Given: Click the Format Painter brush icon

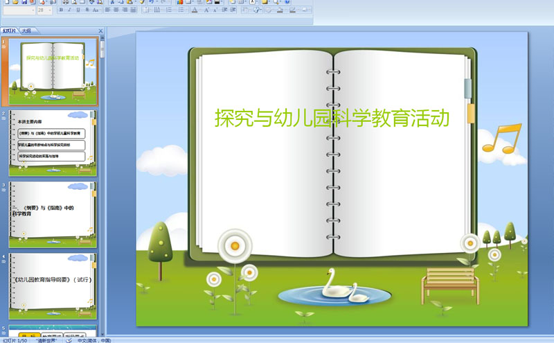Looking at the screenshot, I should [142, 2].
